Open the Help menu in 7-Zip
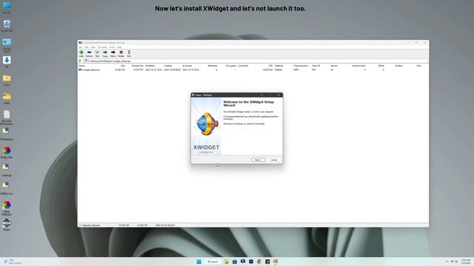Viewport: 474px width, 266px height. tap(119, 47)
